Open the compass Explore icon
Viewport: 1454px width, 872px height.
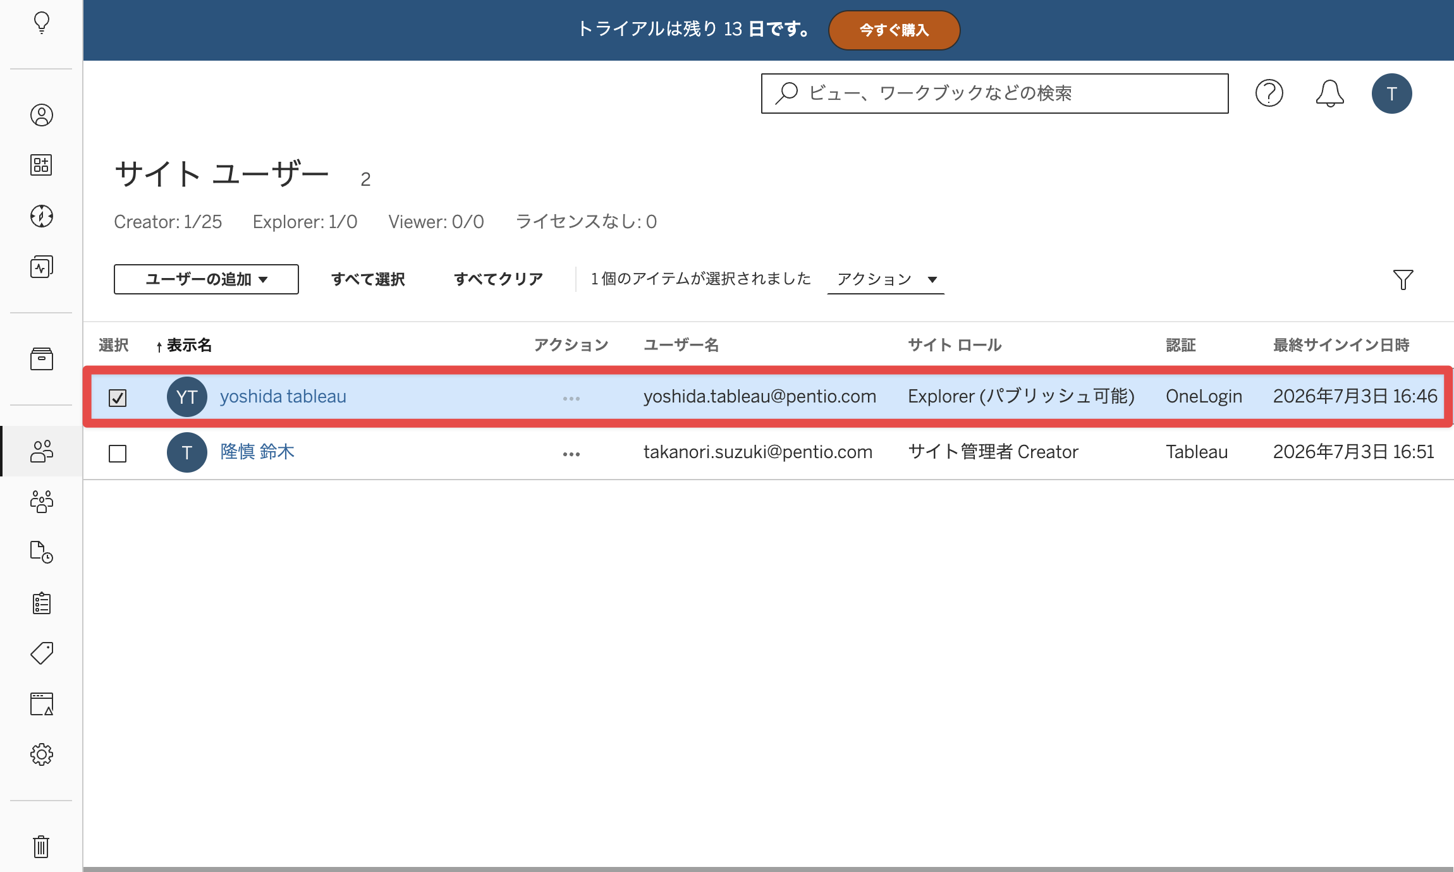tap(42, 216)
